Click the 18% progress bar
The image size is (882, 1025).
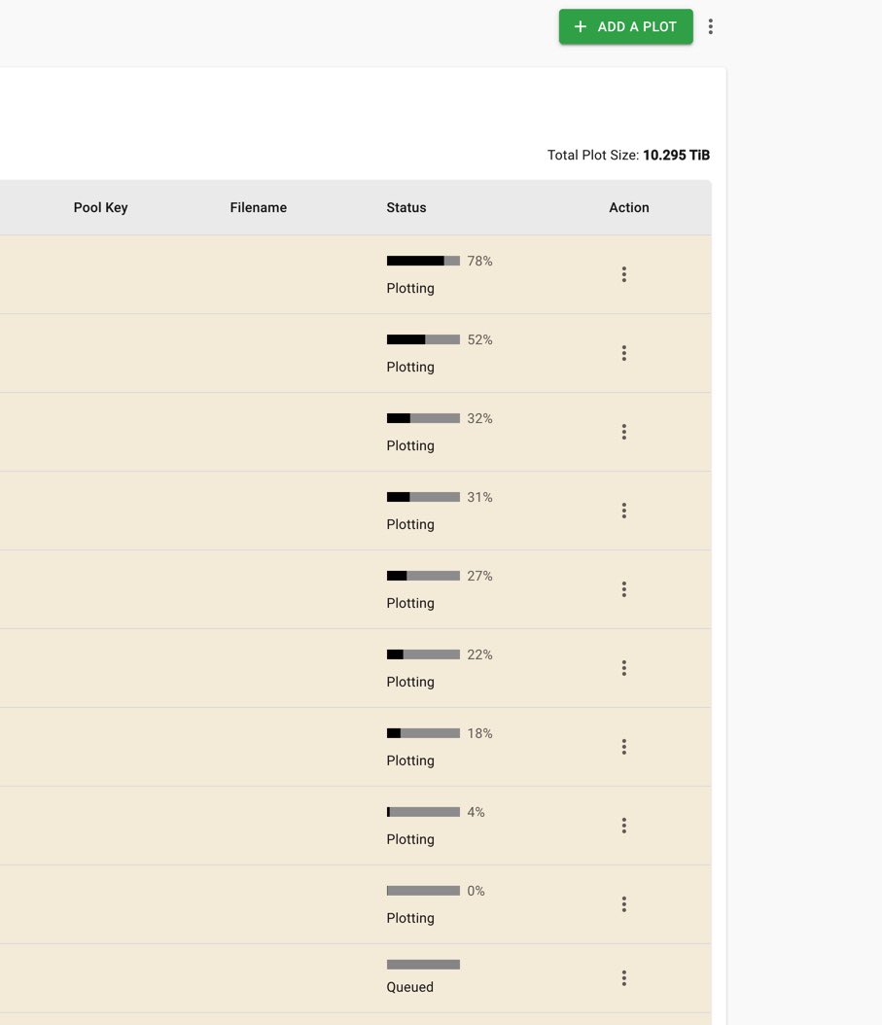point(424,733)
